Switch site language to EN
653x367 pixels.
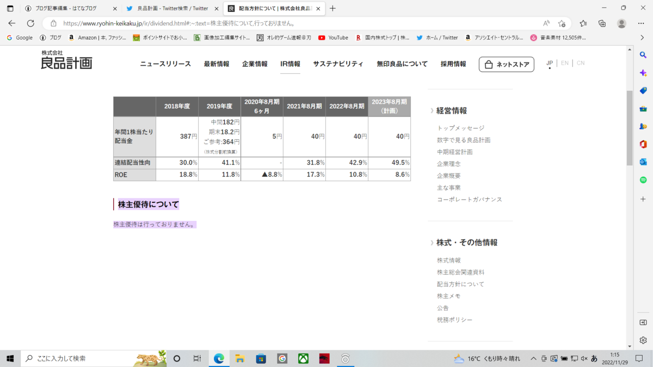[x=565, y=63]
